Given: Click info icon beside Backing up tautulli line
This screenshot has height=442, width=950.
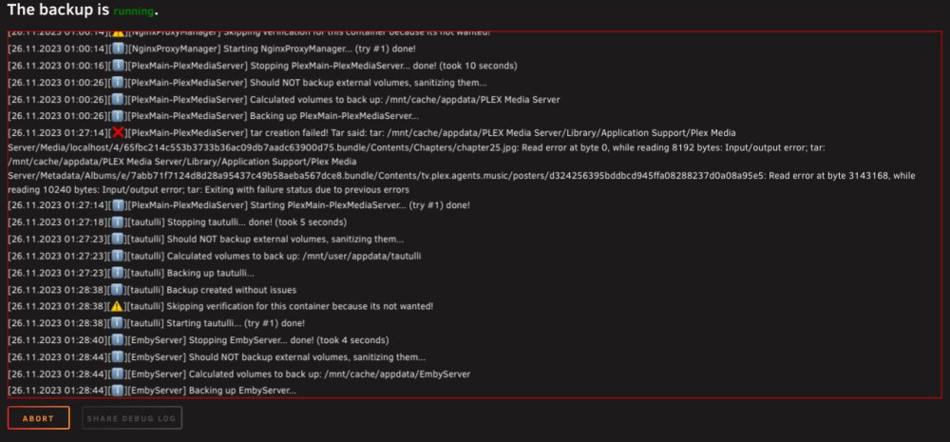Looking at the screenshot, I should point(118,273).
